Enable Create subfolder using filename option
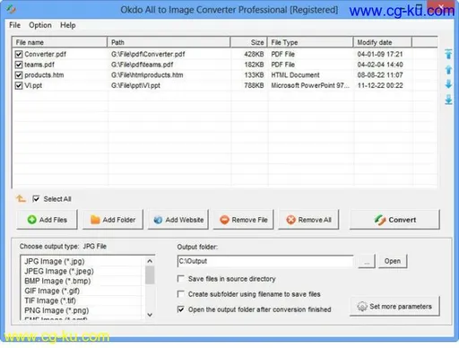Screen dimensions: 459x348 pos(180,294)
